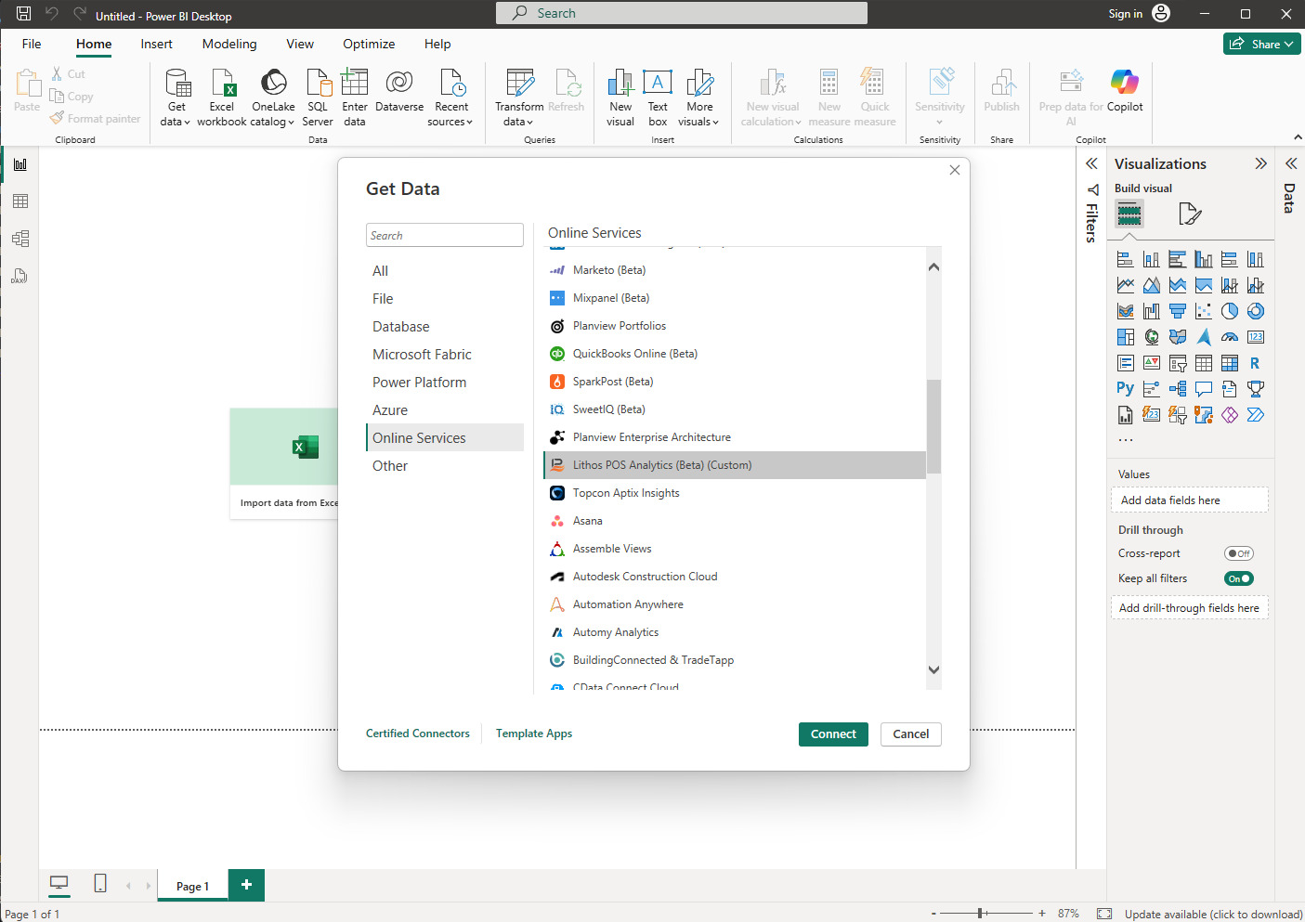The image size is (1305, 922).
Task: Insert a New visual
Action: coord(620,97)
